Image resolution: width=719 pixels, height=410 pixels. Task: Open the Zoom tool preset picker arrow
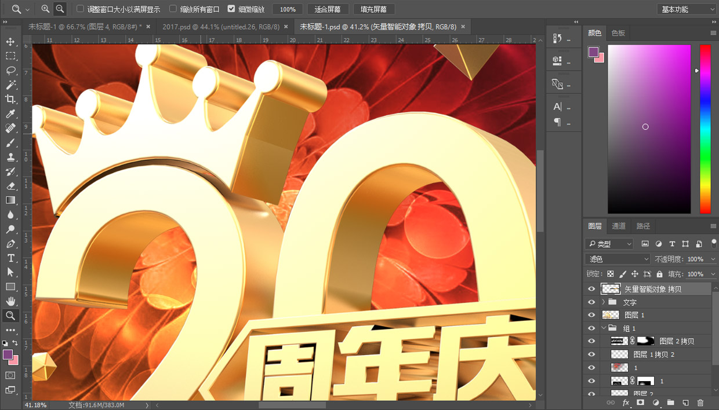[27, 9]
